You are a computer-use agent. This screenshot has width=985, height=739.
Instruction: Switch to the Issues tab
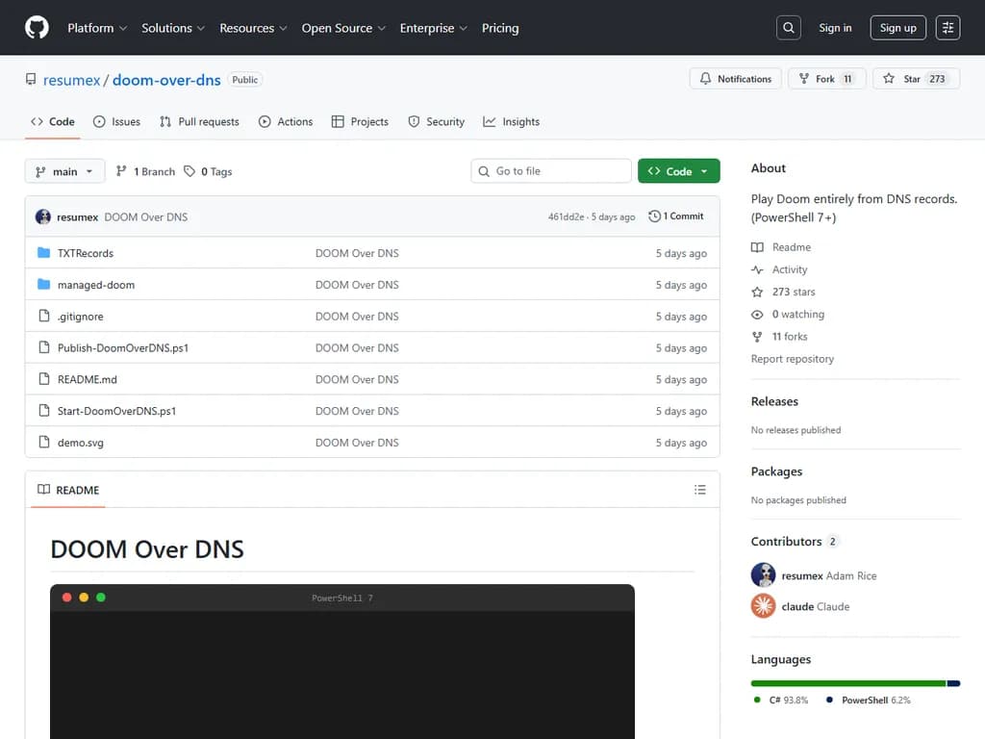[x=116, y=122]
